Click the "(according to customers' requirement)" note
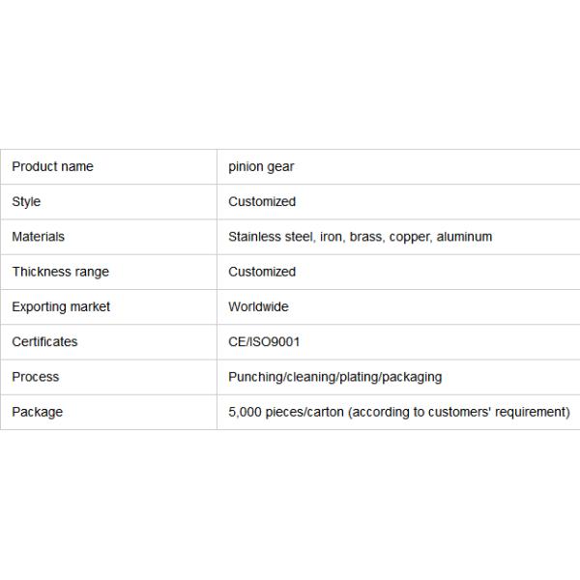580x580 pixels. point(459,412)
